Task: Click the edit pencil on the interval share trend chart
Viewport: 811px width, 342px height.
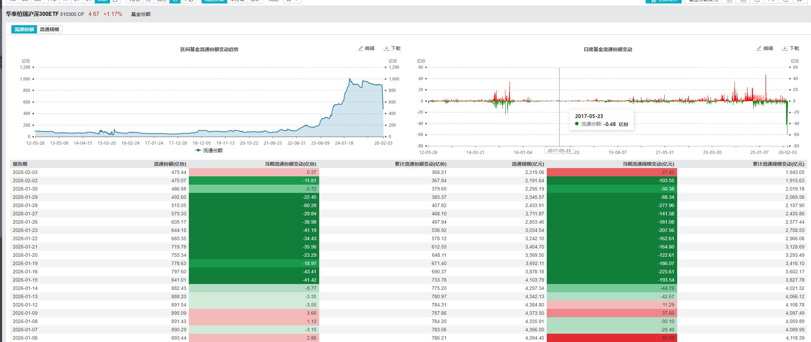Action: [360, 48]
